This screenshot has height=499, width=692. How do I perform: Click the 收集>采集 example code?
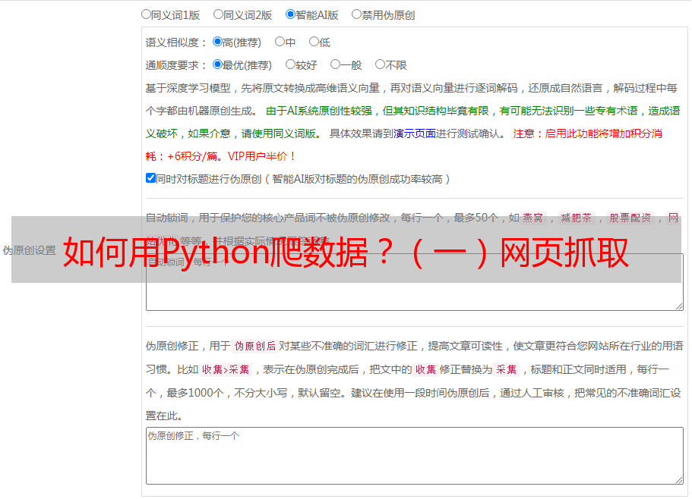(x=226, y=369)
